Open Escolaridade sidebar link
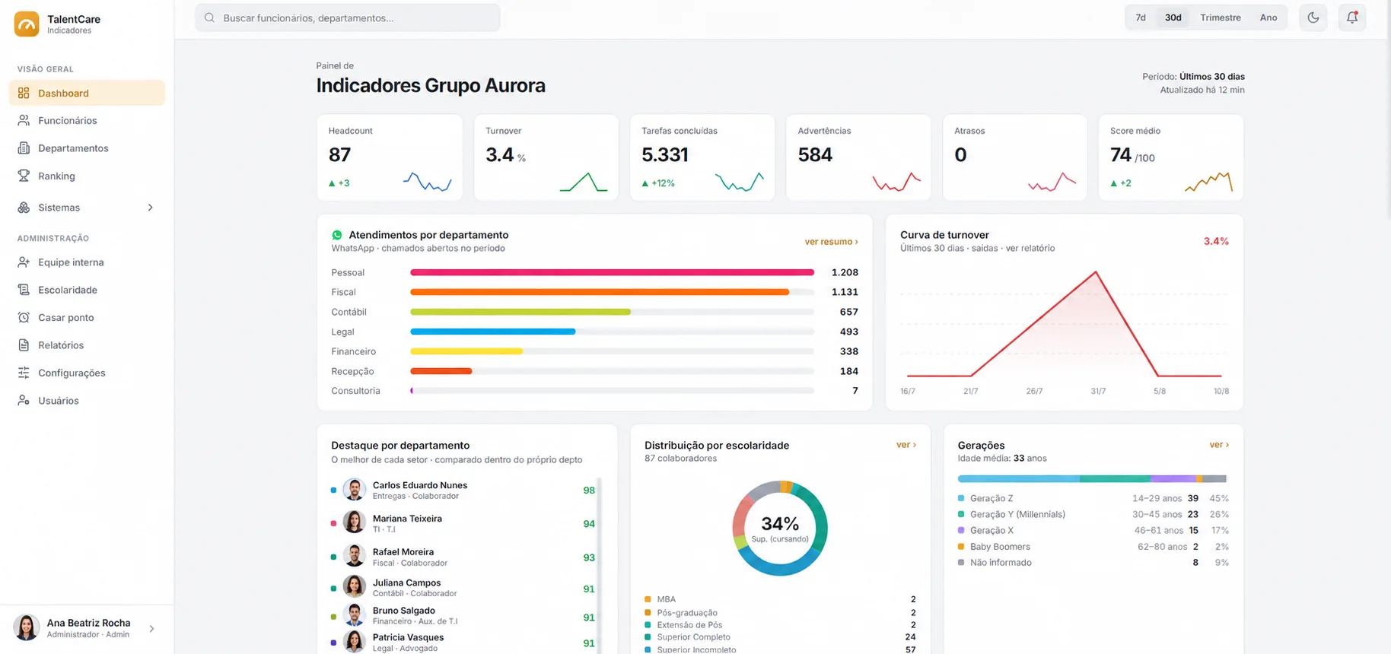This screenshot has width=1391, height=654. tap(87, 290)
